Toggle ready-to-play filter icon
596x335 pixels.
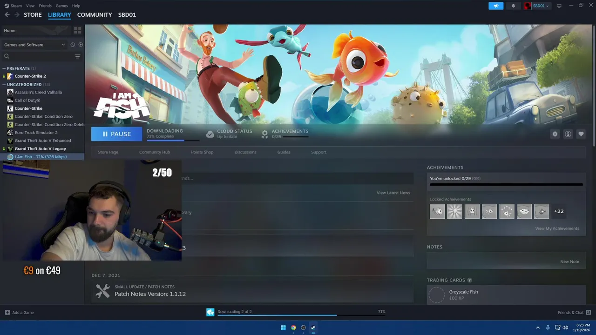pos(81,45)
